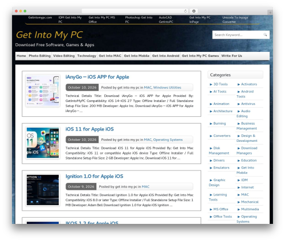Open Mechanical category
This screenshot has height=241, width=285.
[250, 202]
